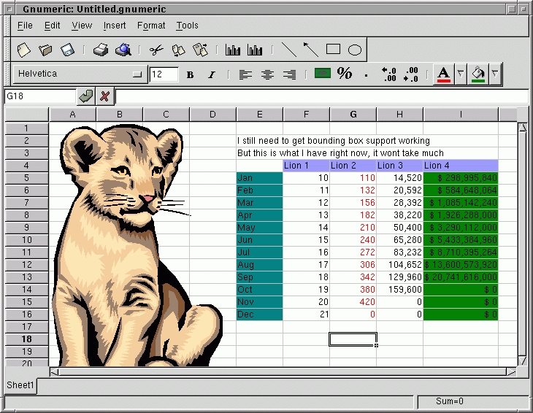Toggle center text alignment

(x=268, y=74)
